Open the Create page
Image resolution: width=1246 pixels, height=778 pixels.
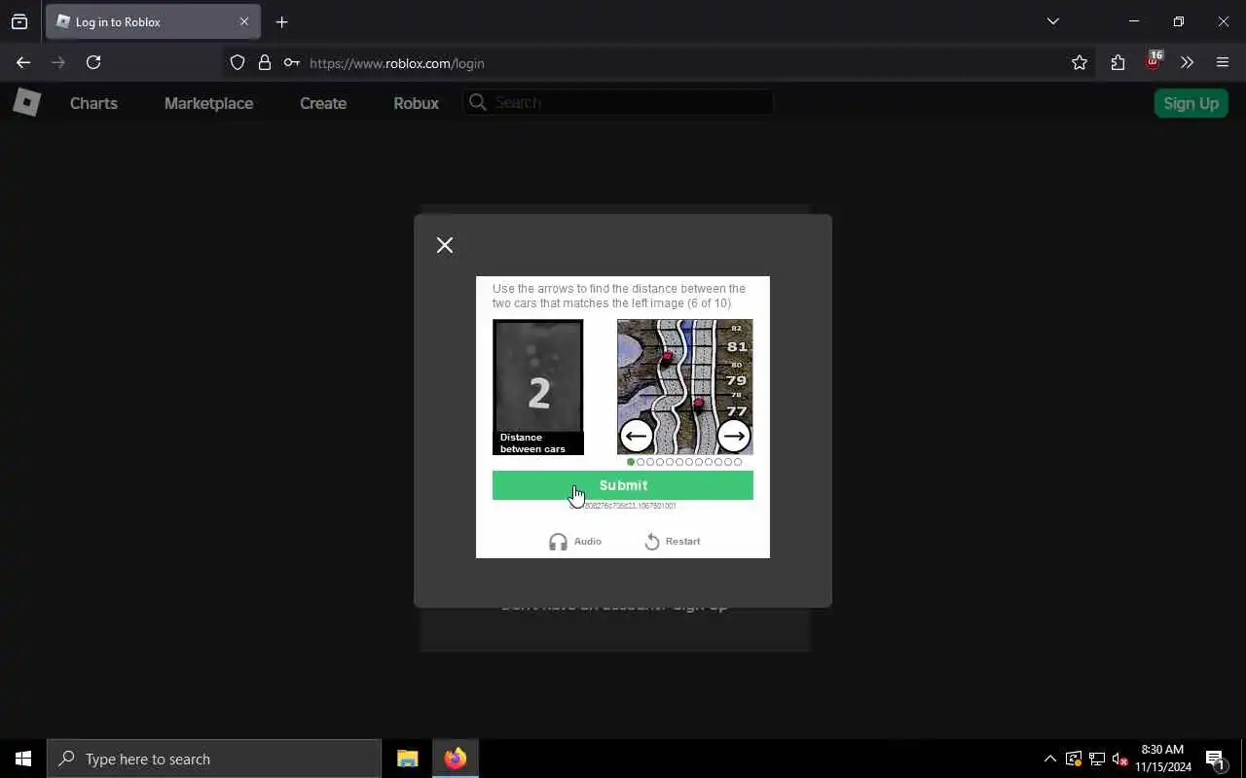point(323,103)
